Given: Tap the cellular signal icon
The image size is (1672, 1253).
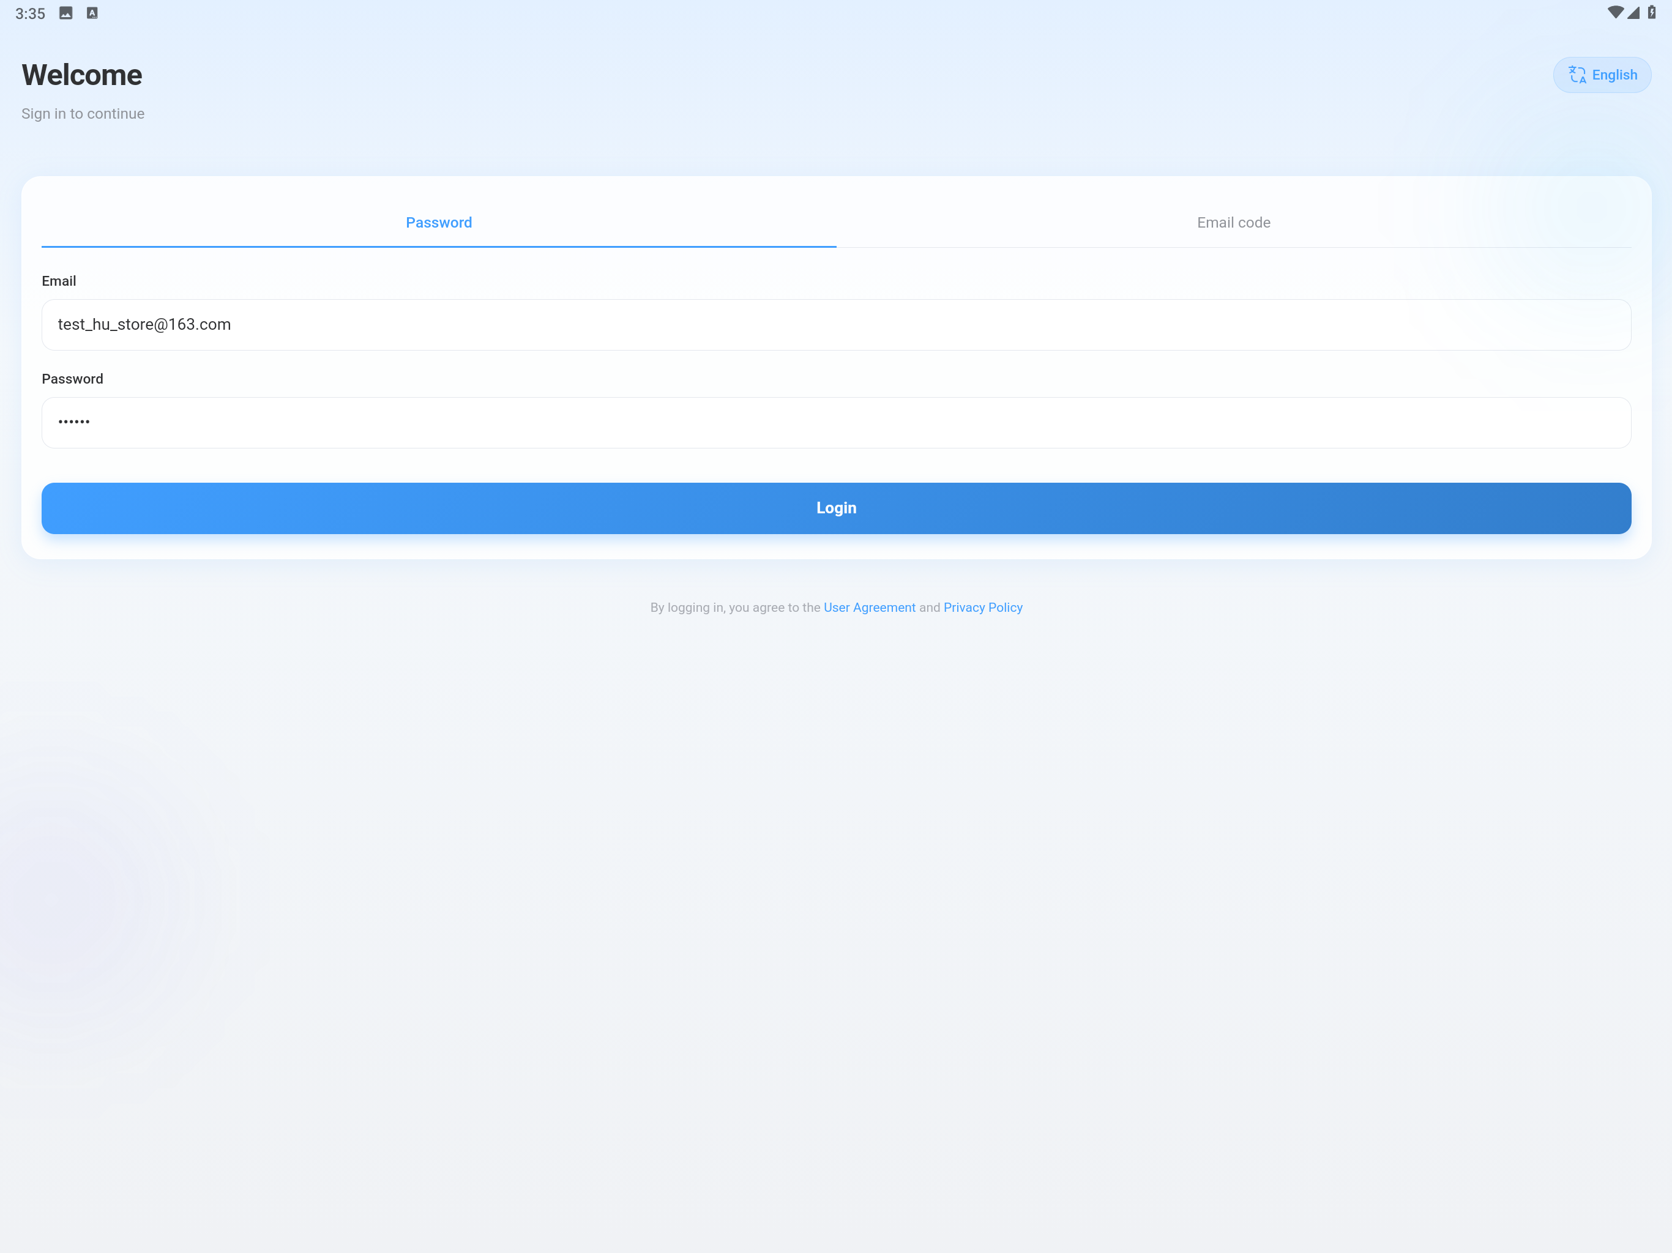Looking at the screenshot, I should coord(1634,13).
